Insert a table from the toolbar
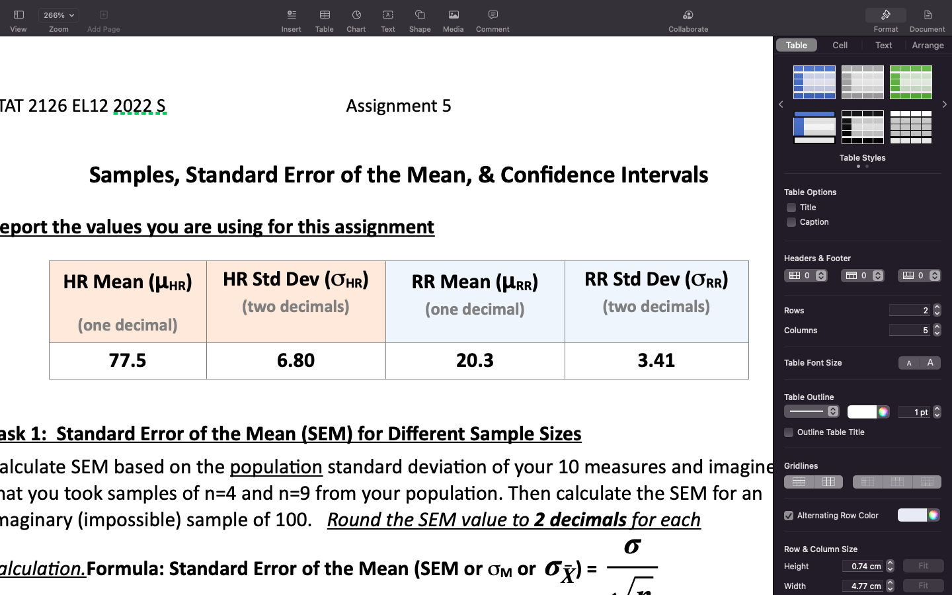Image resolution: width=952 pixels, height=595 pixels. pyautogui.click(x=324, y=19)
